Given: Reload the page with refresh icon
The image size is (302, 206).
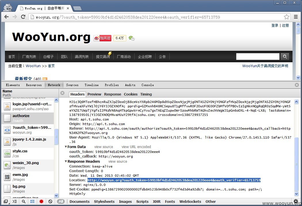Looking at the screenshot, I should pos(23,17).
